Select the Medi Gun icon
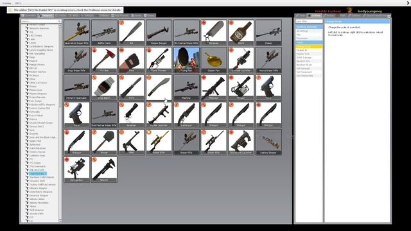 pyautogui.click(x=214, y=87)
